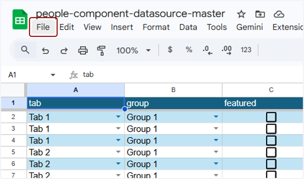Toggle the featured checkbox in row 5
This screenshot has width=304, height=179.
[271, 152]
